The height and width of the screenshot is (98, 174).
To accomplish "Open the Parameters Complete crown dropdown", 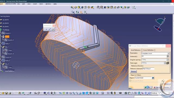I will [168, 54].
